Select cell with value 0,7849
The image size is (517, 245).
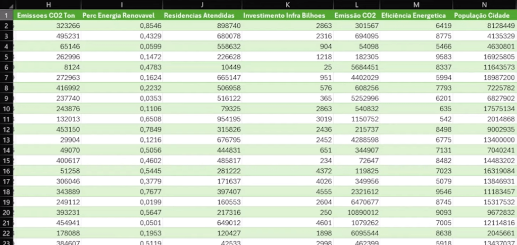122,129
